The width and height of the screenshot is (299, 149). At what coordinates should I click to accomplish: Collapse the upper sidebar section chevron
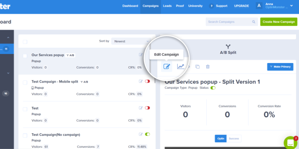click(x=8, y=38)
